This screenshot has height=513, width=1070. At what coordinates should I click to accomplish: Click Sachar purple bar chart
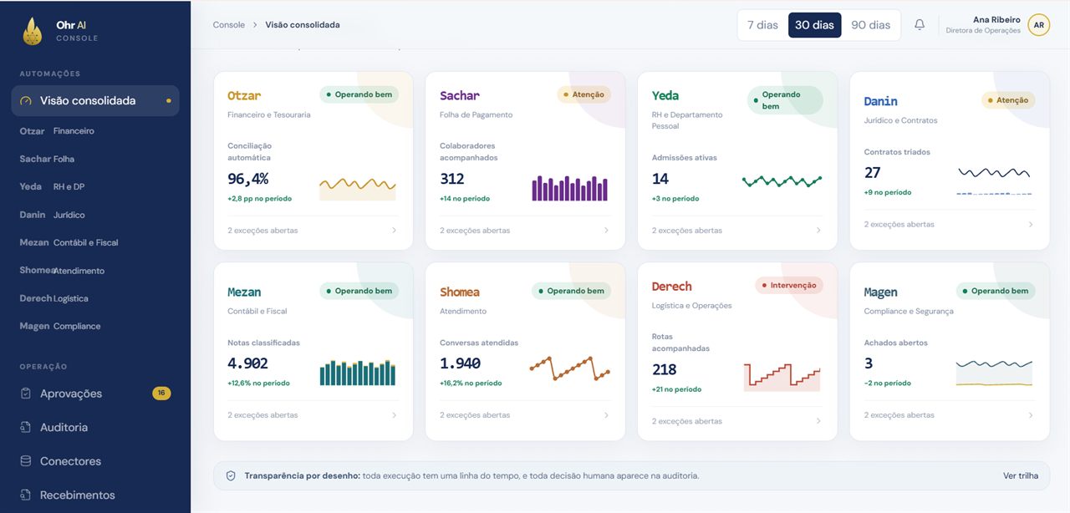click(x=570, y=188)
